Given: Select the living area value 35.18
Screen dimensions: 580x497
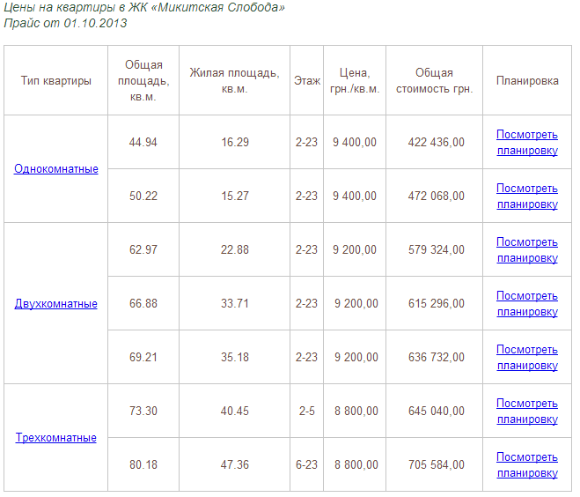Looking at the screenshot, I should [235, 357].
